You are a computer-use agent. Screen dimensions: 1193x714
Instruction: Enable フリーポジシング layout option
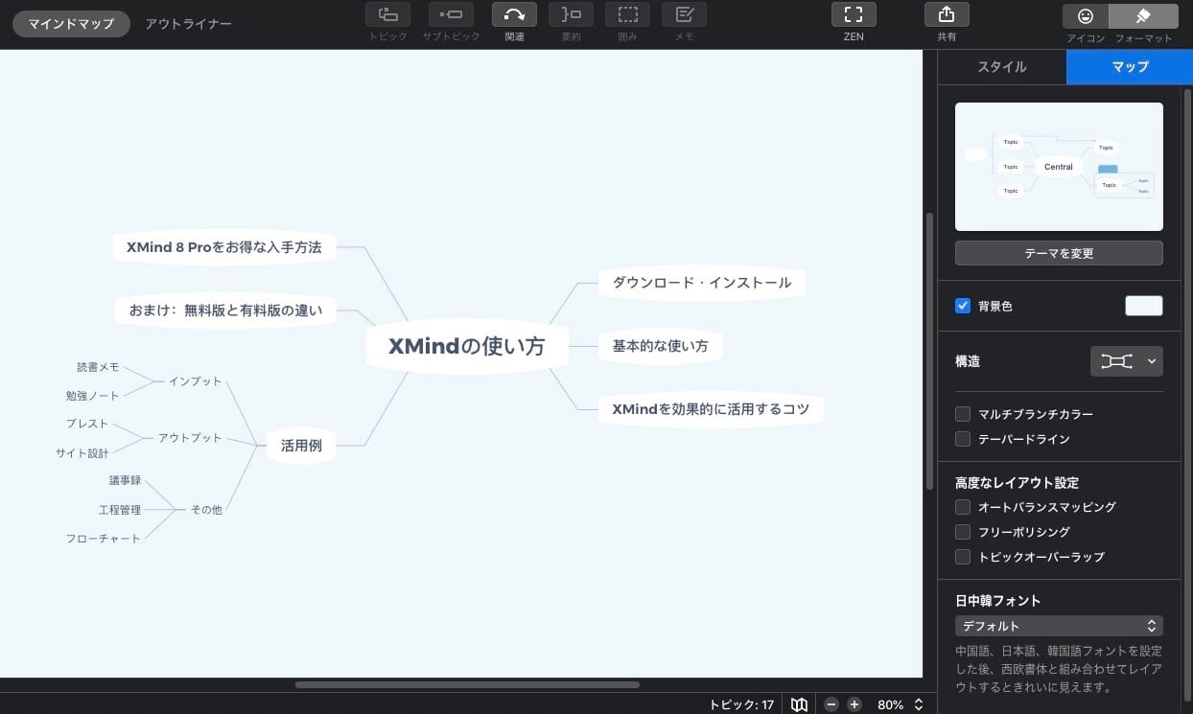point(963,532)
